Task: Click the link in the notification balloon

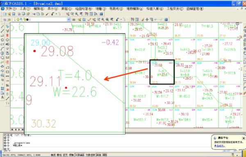Action: point(220,146)
